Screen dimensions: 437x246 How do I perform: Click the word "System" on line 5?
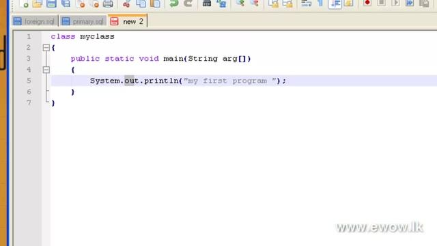(x=104, y=81)
